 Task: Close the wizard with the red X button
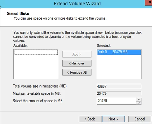pyautogui.click(x=149, y=2)
